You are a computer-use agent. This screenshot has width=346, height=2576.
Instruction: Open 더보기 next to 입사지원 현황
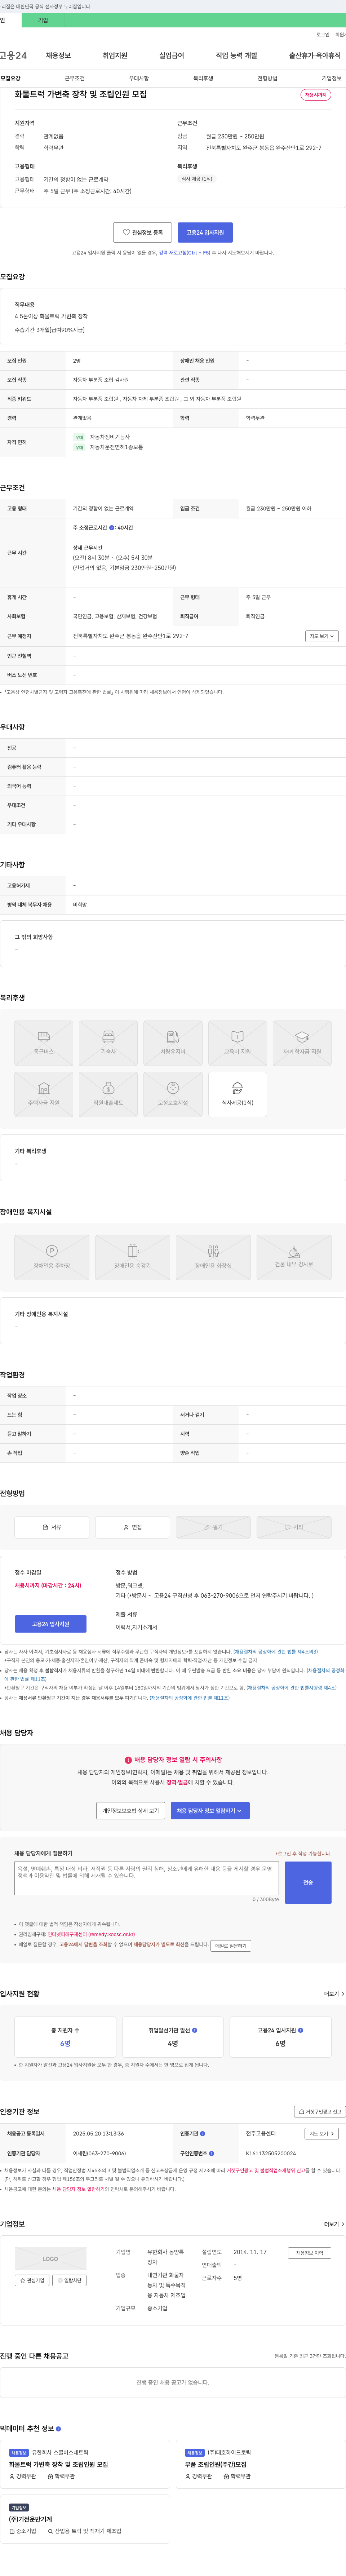click(x=334, y=1993)
